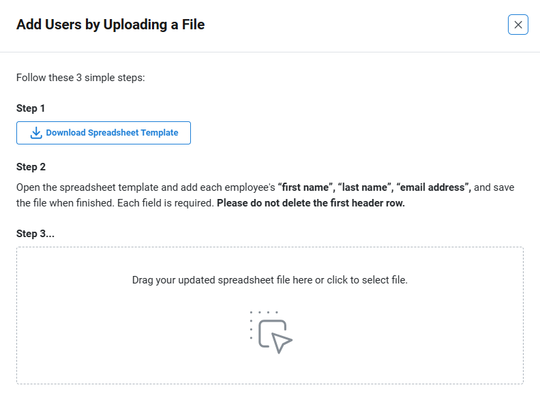540x400 pixels.
Task: Click the word 'Template' on download button
Action: [x=160, y=133]
